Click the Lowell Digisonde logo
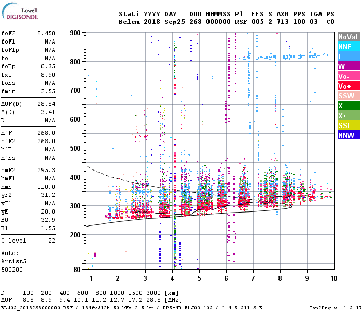The width and height of the screenshot is (363, 311). 20,11
